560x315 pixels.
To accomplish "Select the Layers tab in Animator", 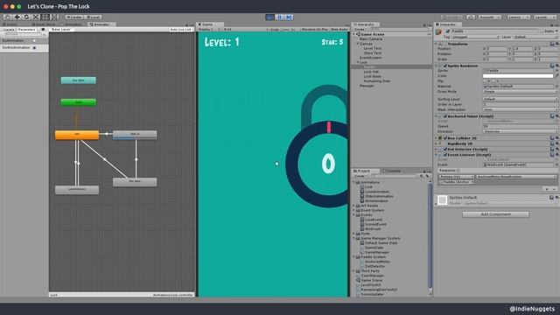I will (9, 29).
